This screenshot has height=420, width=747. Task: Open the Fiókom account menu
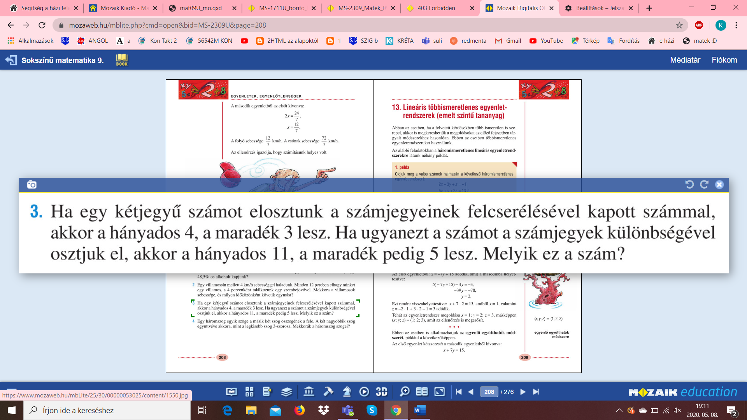[x=724, y=60]
